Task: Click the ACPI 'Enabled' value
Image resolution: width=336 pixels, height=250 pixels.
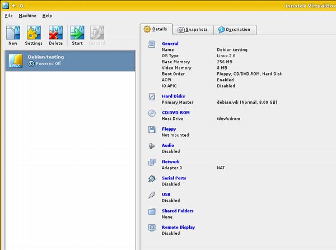Action: pyautogui.click(x=225, y=80)
